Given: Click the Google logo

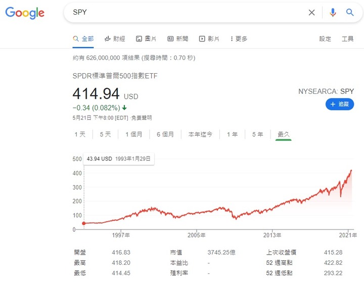Looking at the screenshot, I should (x=25, y=13).
